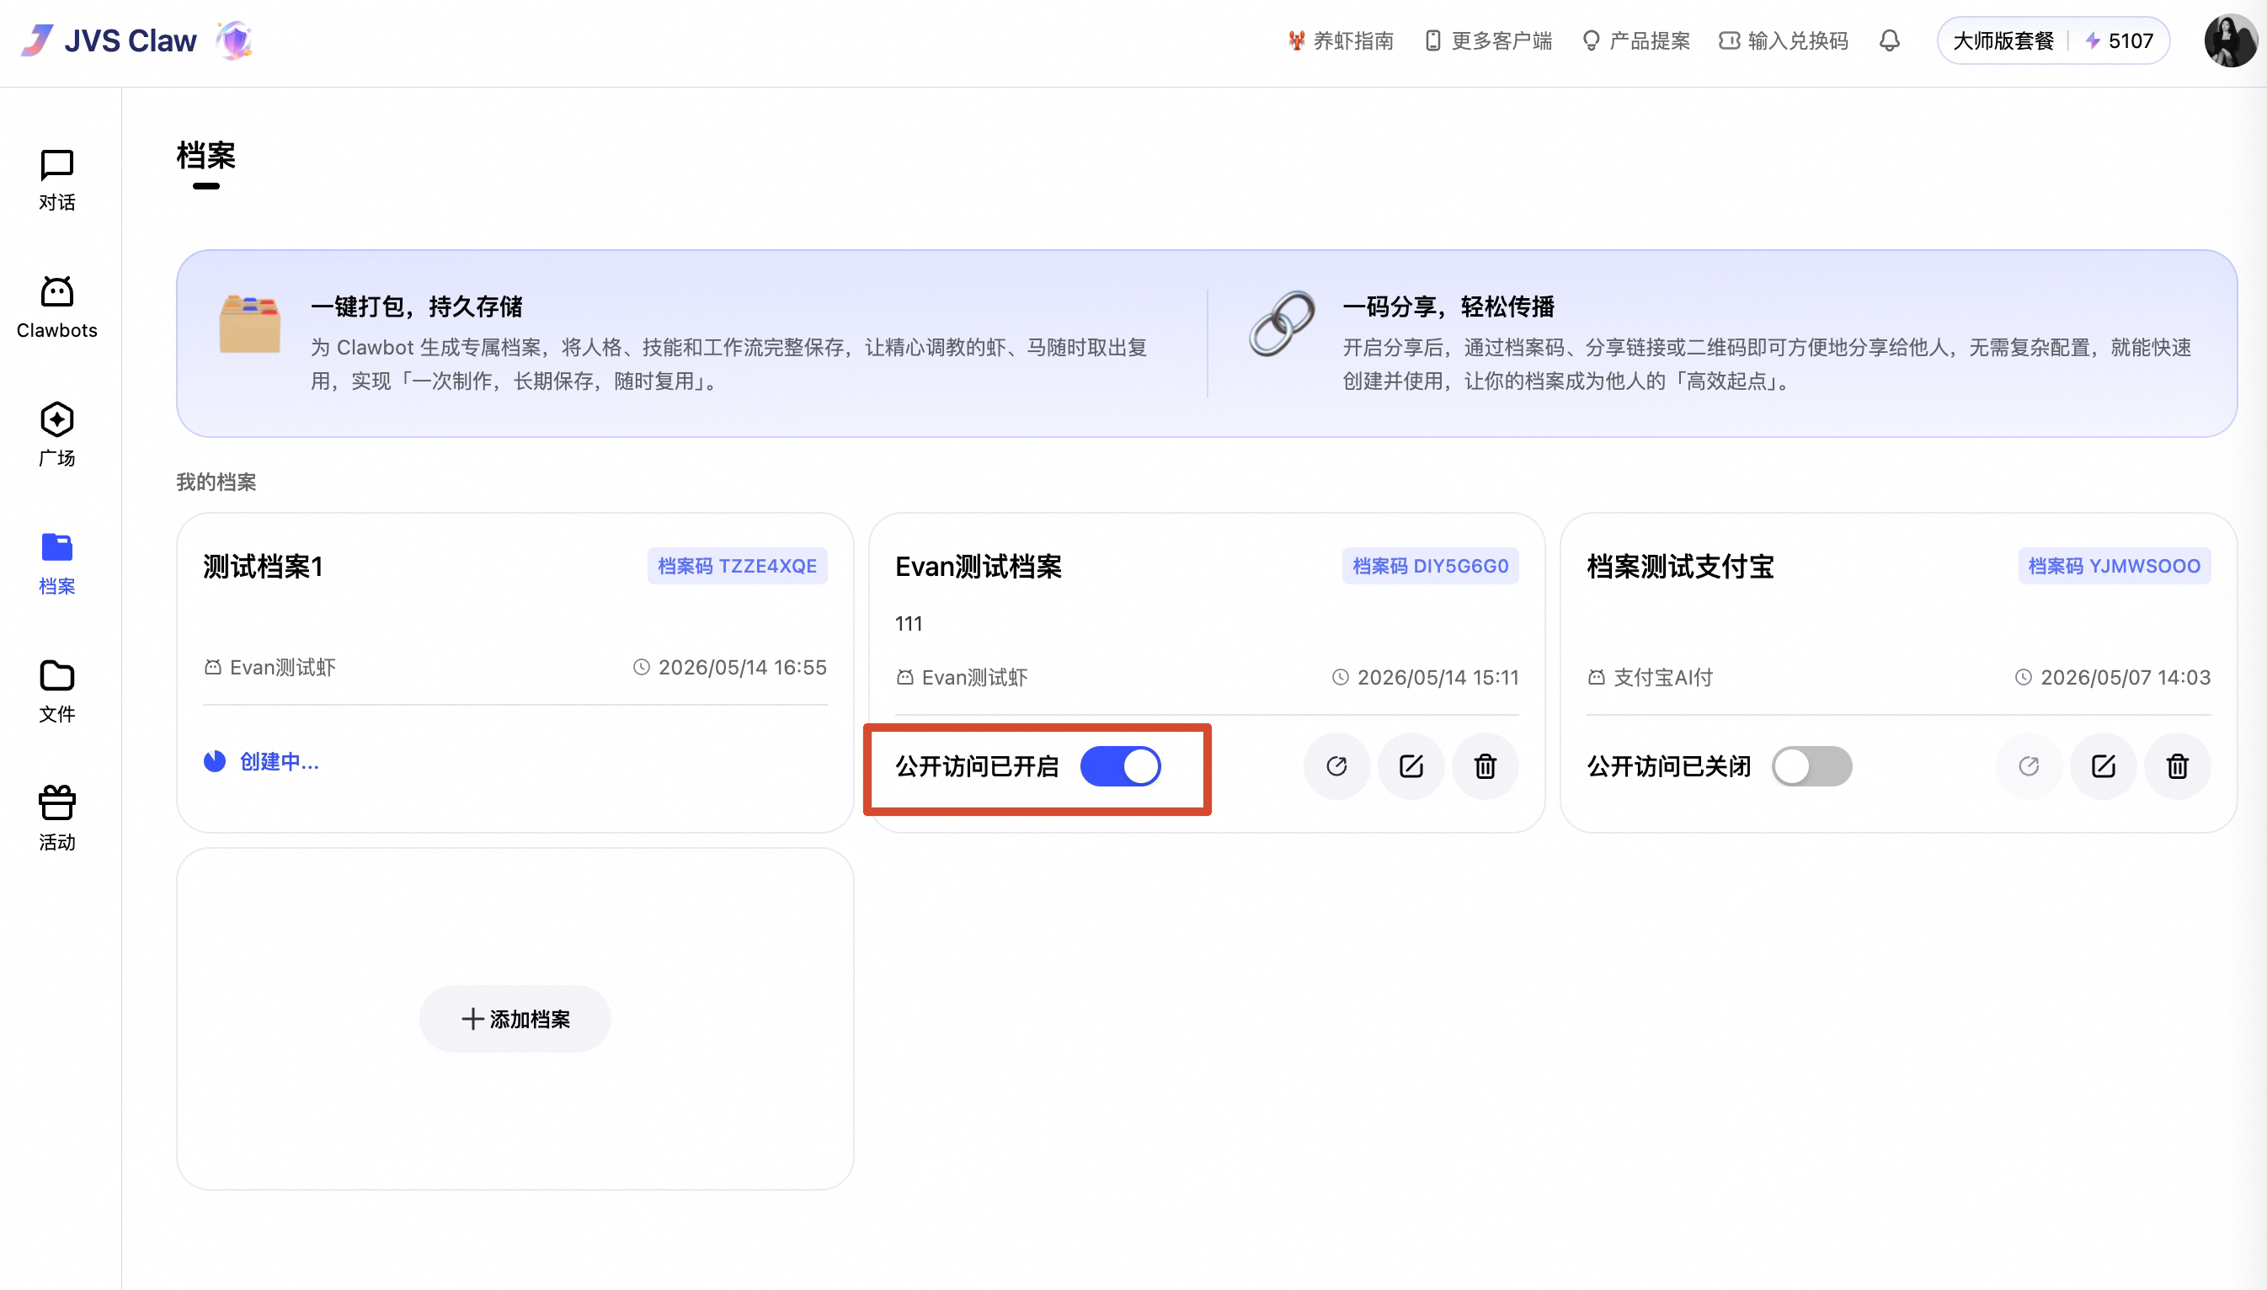Click the Evan测试档案 card title

pos(978,566)
